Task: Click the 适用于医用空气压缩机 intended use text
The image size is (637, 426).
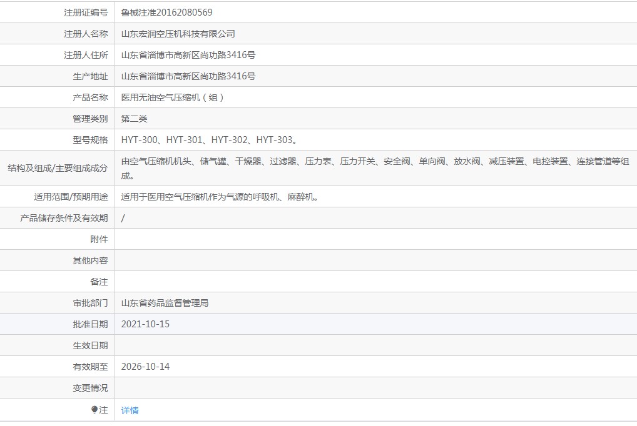Action: coord(220,197)
